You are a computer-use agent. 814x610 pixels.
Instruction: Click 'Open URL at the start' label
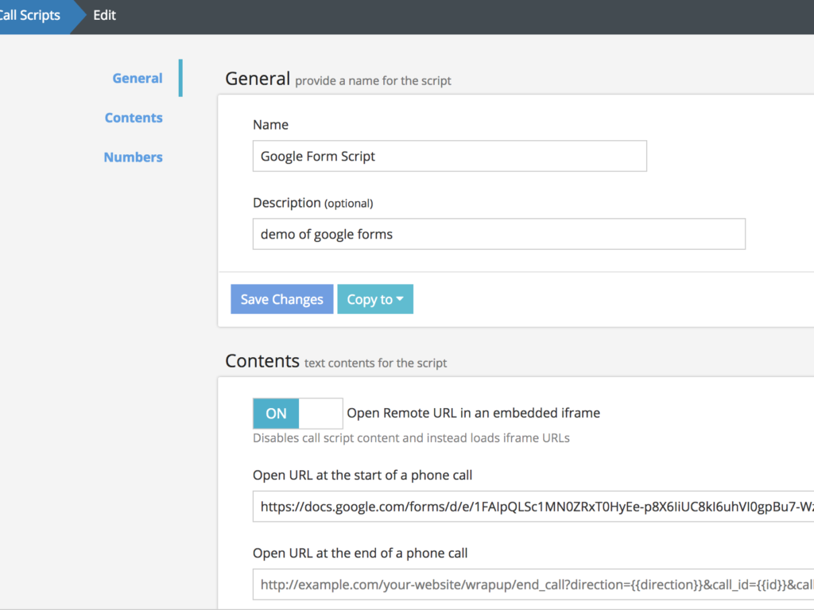[x=362, y=476]
